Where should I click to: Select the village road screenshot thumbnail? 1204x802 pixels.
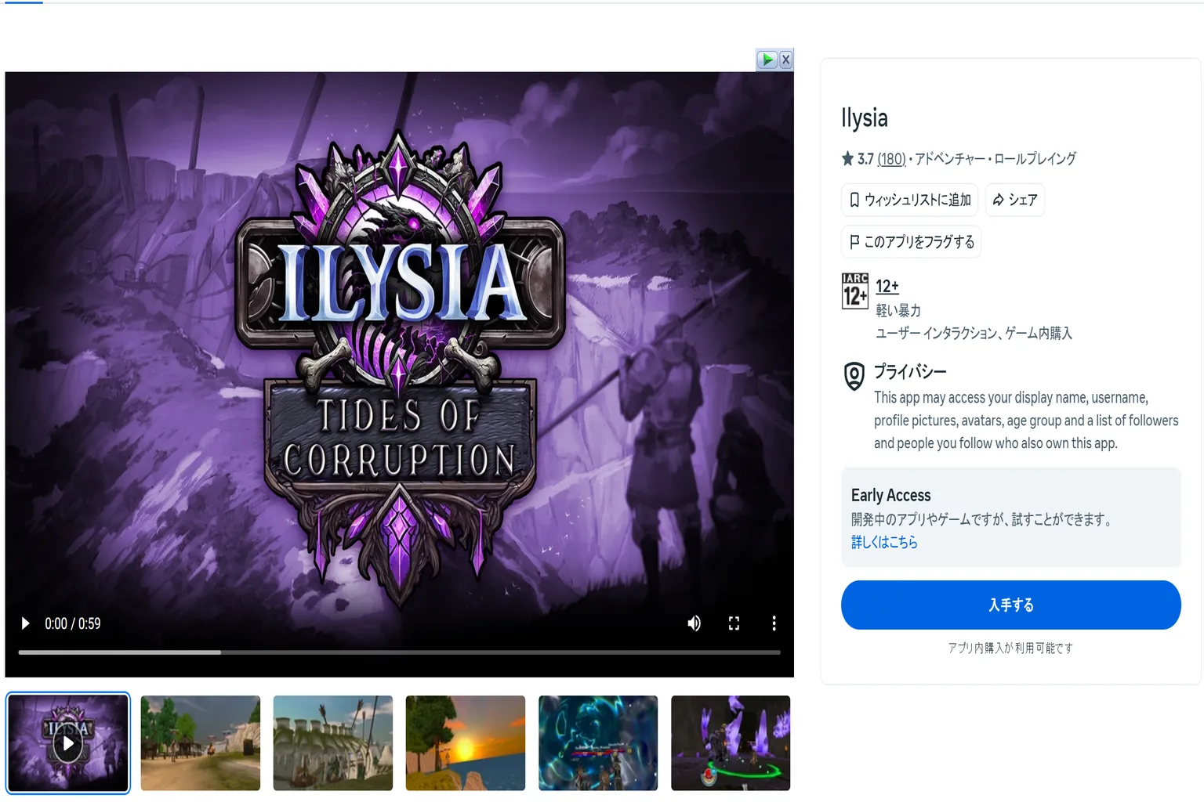pos(201,743)
